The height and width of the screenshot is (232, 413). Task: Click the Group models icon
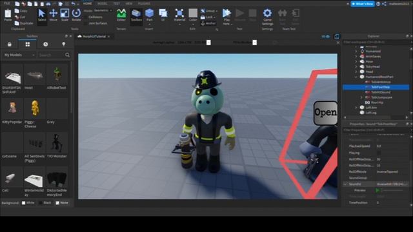point(203,11)
